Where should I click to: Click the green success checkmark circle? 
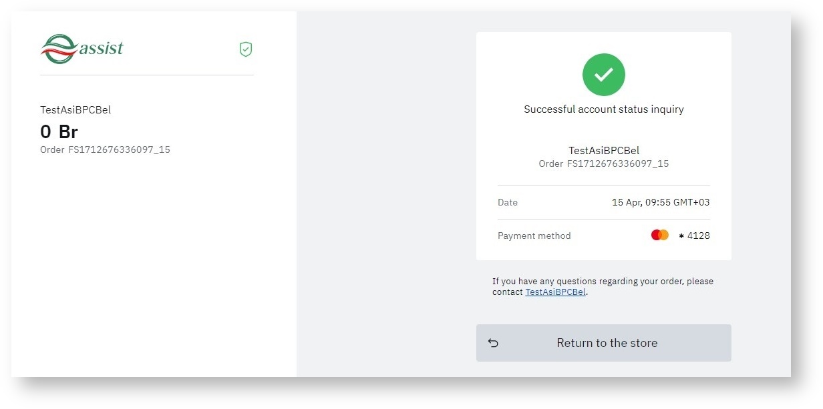603,75
